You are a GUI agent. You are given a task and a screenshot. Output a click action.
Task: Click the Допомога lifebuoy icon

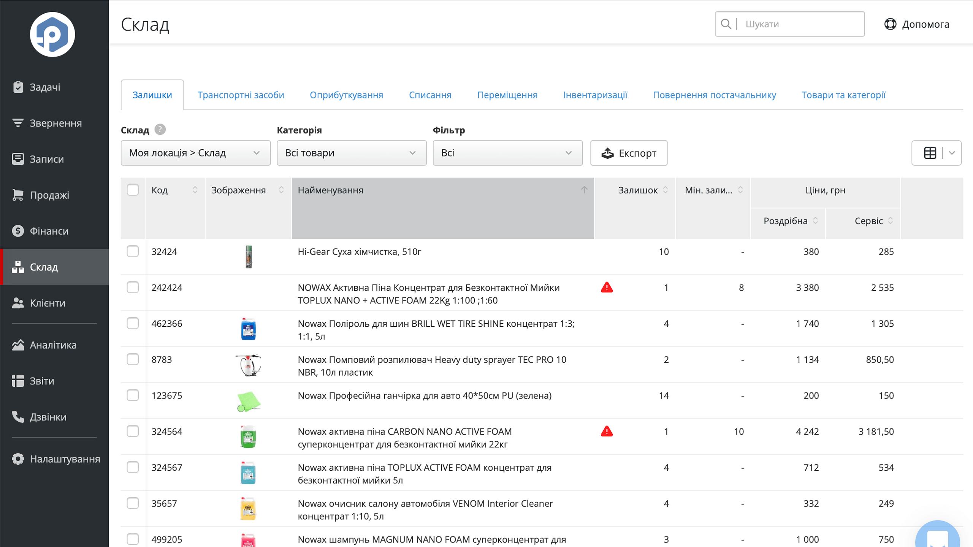(890, 24)
